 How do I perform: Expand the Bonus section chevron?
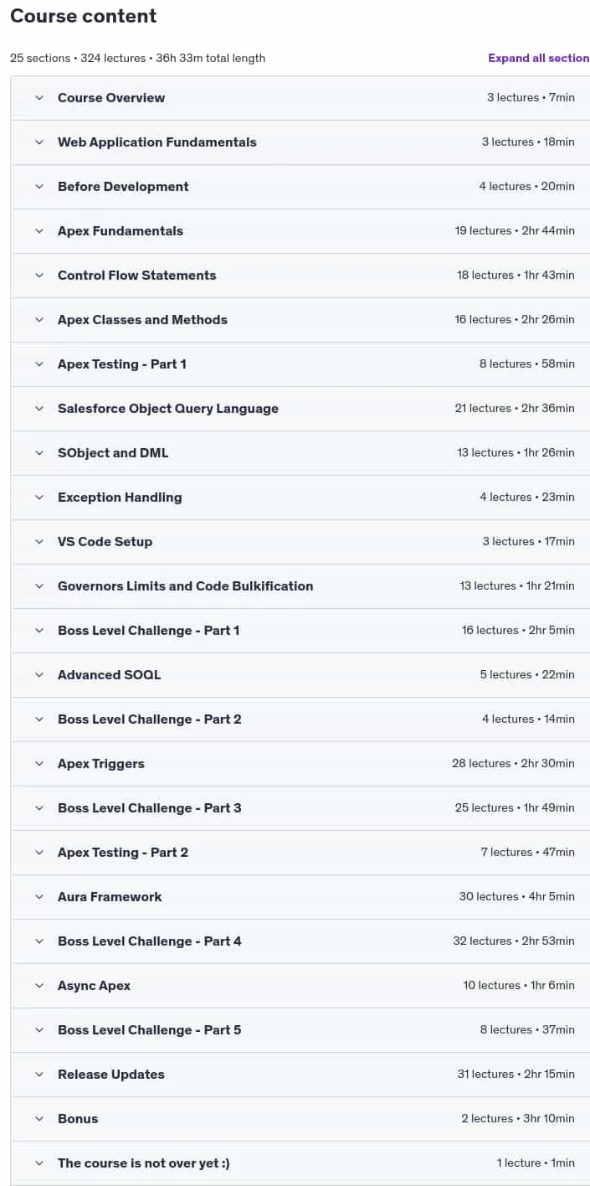click(39, 1119)
